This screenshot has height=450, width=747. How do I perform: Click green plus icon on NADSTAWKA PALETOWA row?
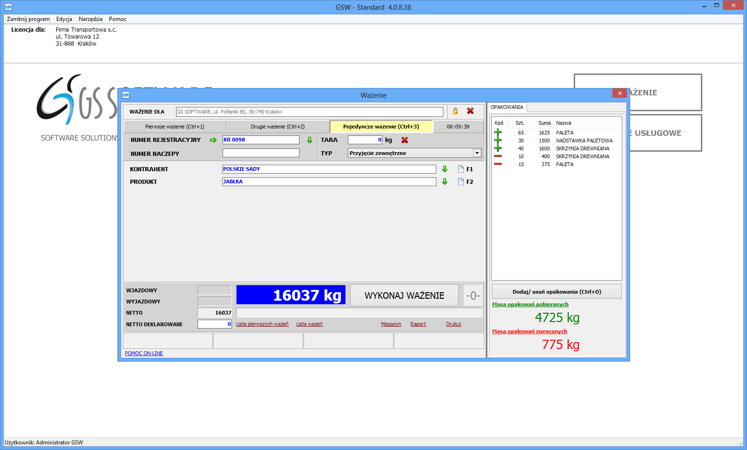(x=498, y=141)
